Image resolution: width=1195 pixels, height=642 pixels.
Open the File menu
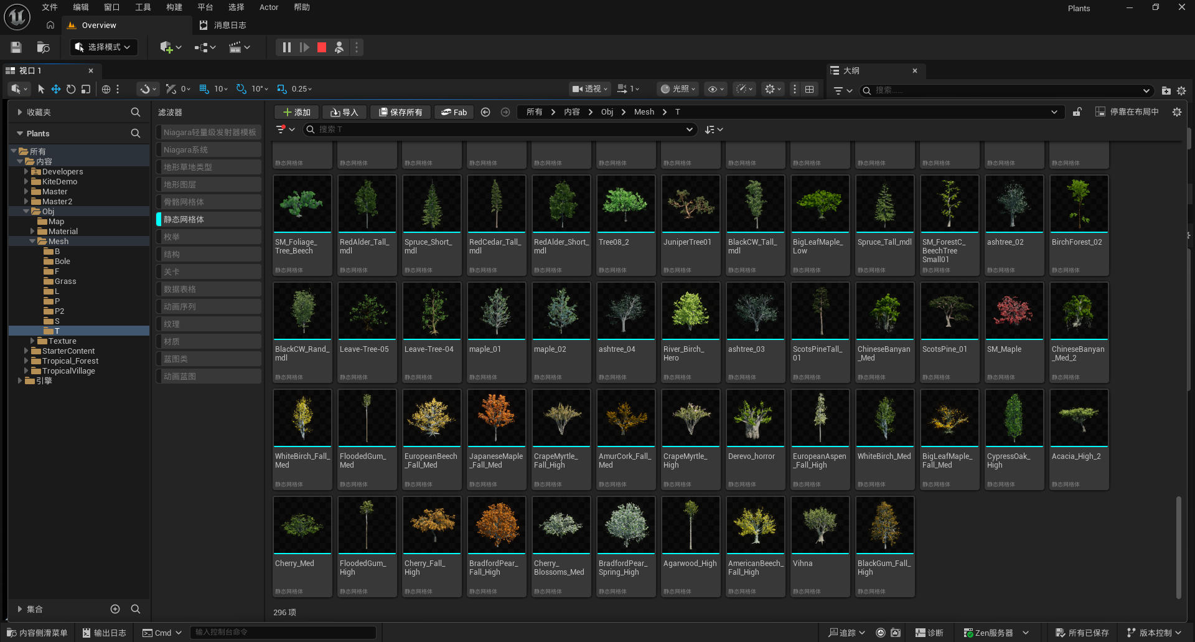click(50, 7)
